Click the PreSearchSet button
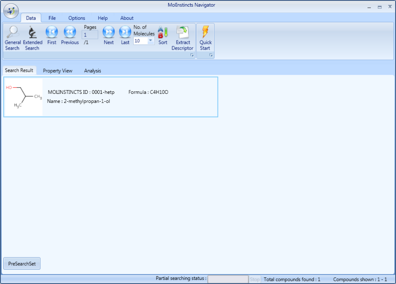This screenshot has height=284, width=396. 22,264
